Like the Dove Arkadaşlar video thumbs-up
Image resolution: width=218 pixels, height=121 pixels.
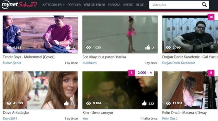[x=66, y=103]
